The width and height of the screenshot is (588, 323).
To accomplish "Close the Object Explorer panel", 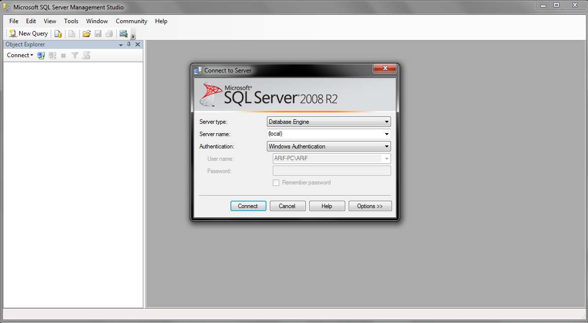I will point(137,44).
